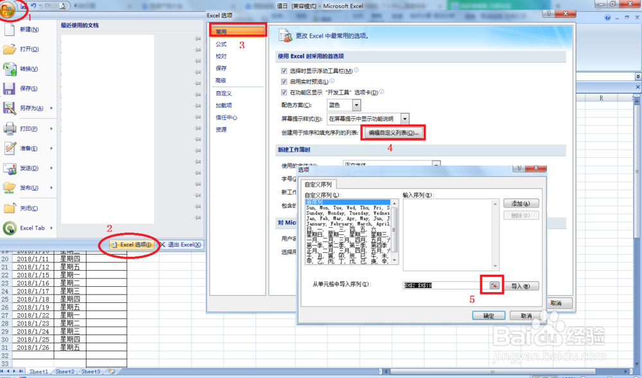Toggle 在功能区显示开发工具选项卡 checkbox
Viewport: 642px width, 378px height.
coord(284,92)
